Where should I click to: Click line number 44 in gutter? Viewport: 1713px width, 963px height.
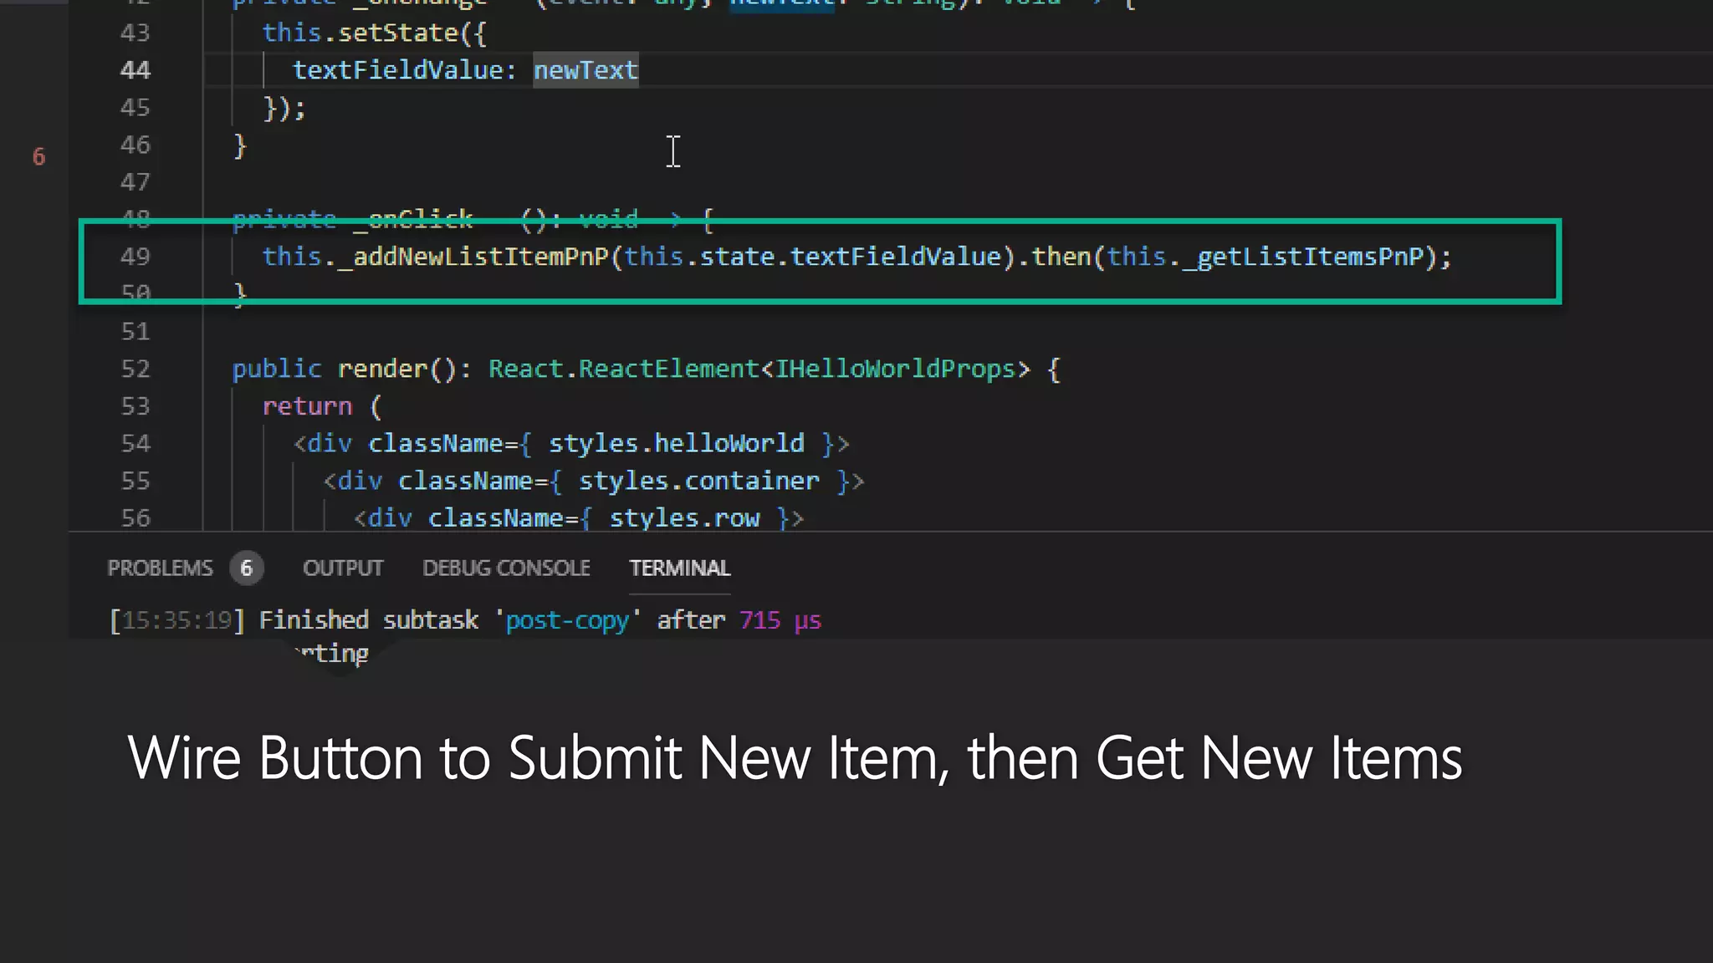(136, 70)
